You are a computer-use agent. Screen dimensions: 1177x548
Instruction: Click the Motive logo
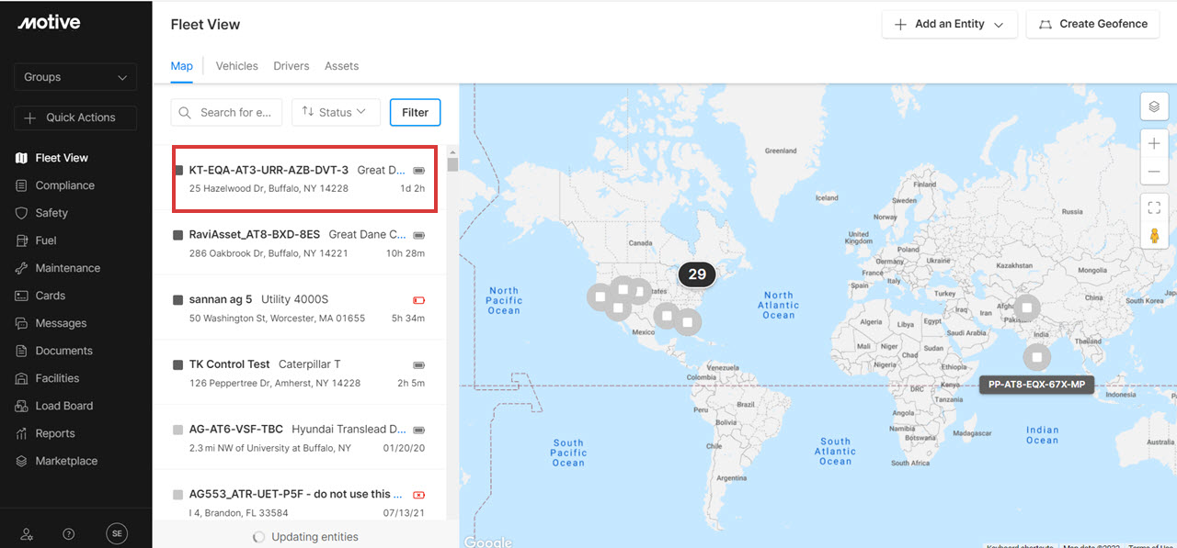coord(48,23)
